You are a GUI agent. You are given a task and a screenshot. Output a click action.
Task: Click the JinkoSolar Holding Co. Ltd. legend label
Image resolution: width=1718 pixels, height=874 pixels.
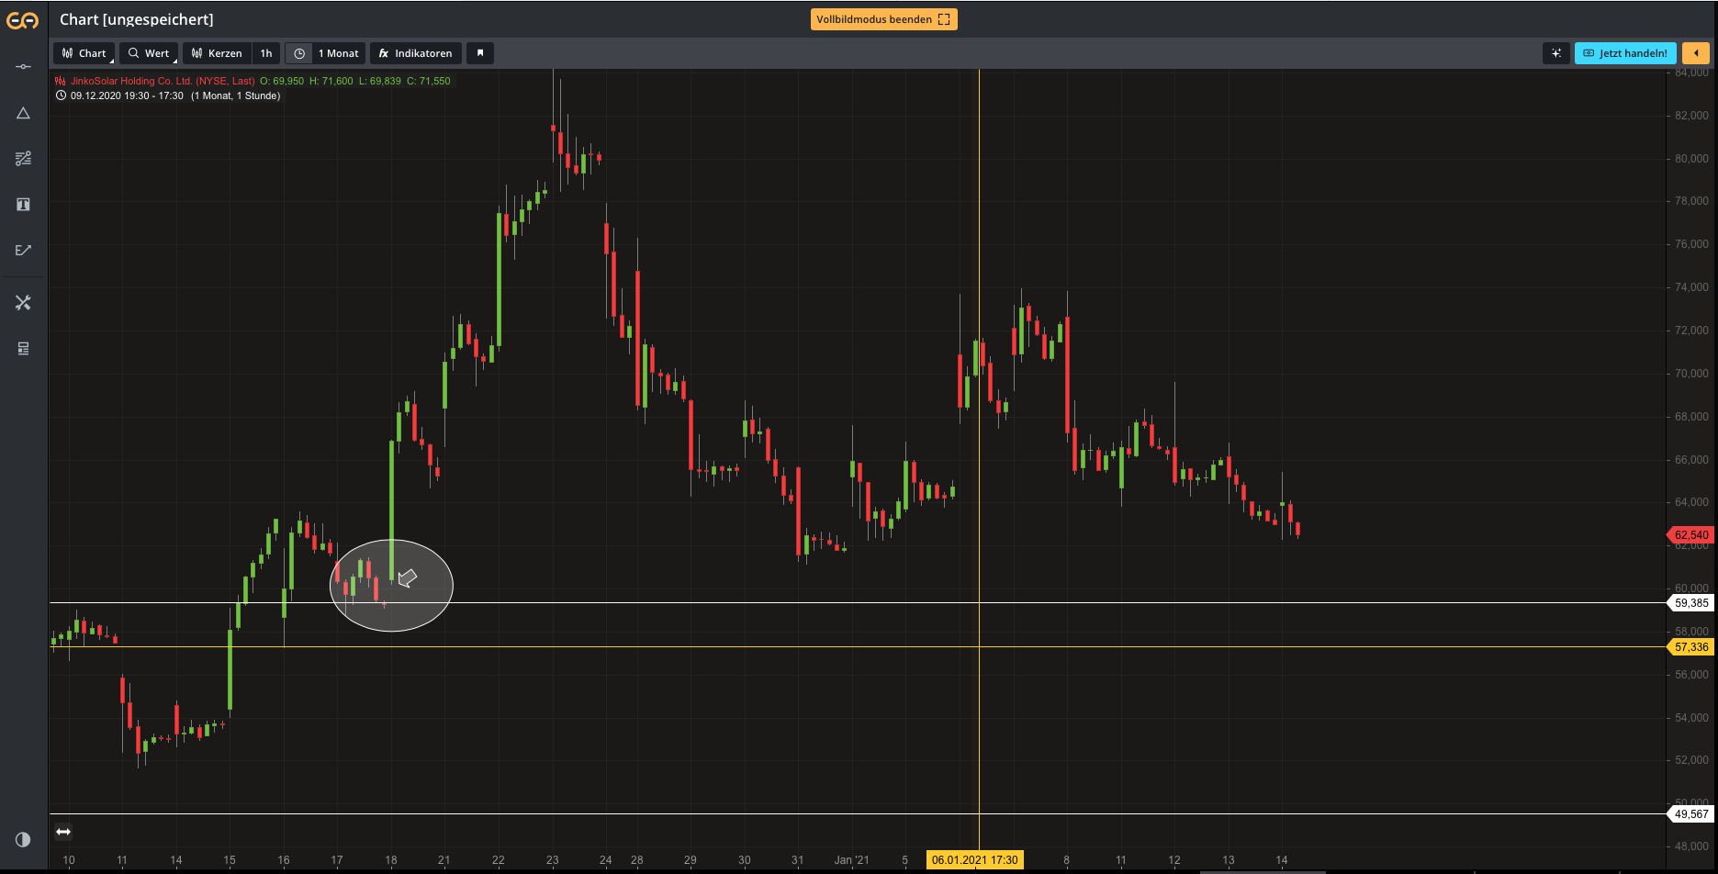(163, 81)
